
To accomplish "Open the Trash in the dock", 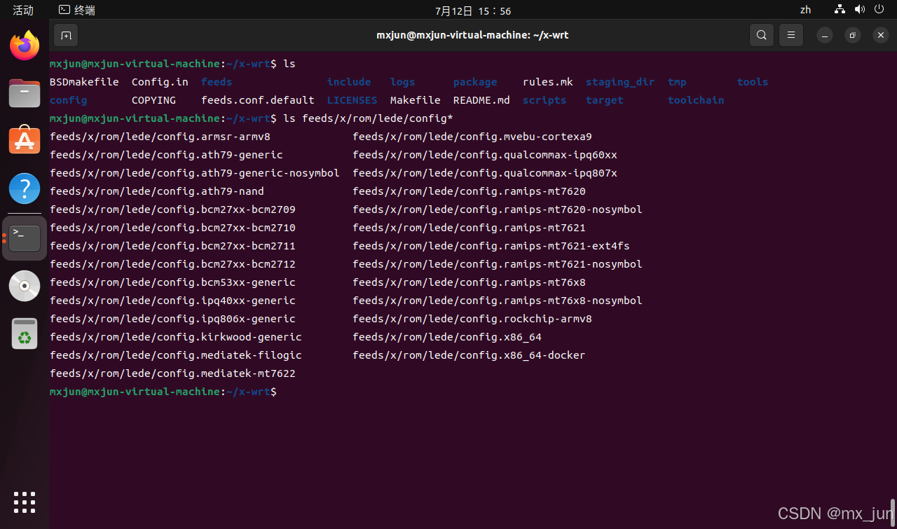I will [x=25, y=334].
